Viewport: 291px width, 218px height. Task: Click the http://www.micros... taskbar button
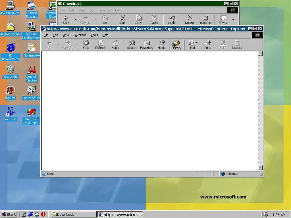120,215
